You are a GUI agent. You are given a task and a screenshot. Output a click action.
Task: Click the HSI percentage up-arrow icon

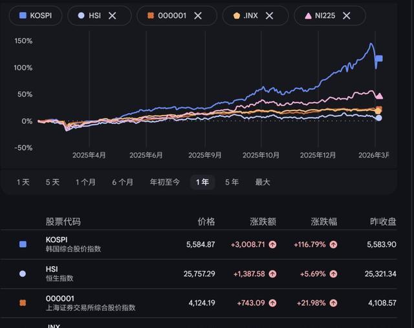click(332, 274)
